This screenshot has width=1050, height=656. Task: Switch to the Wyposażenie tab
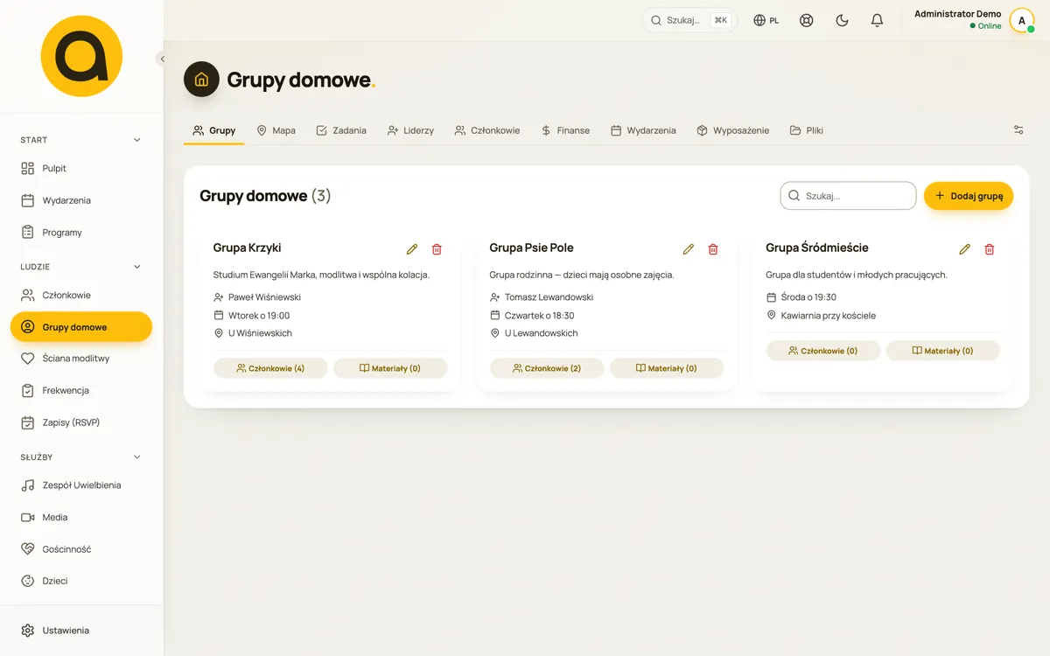point(733,130)
